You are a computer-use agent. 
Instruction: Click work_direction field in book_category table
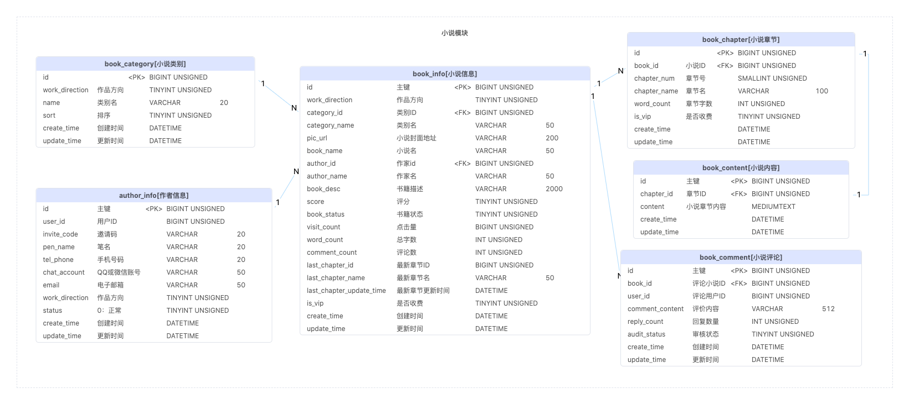(x=145, y=90)
